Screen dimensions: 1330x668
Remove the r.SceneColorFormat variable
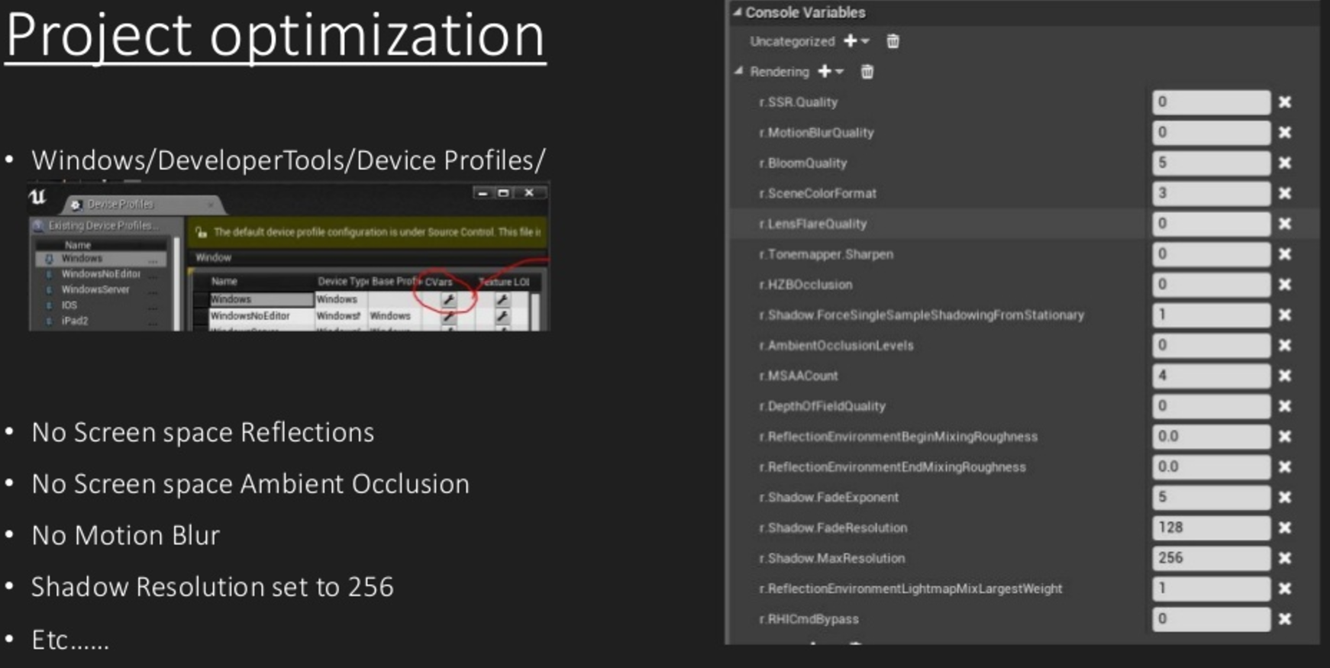[1285, 193]
